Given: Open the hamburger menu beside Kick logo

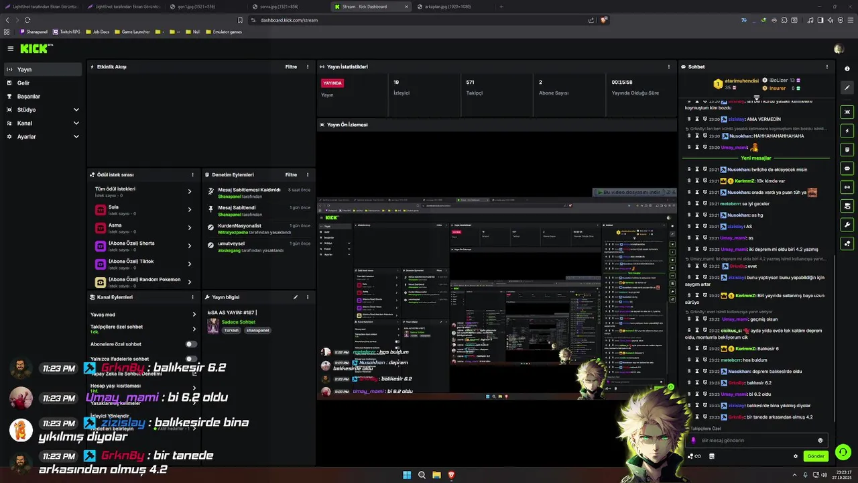Looking at the screenshot, I should click(11, 49).
